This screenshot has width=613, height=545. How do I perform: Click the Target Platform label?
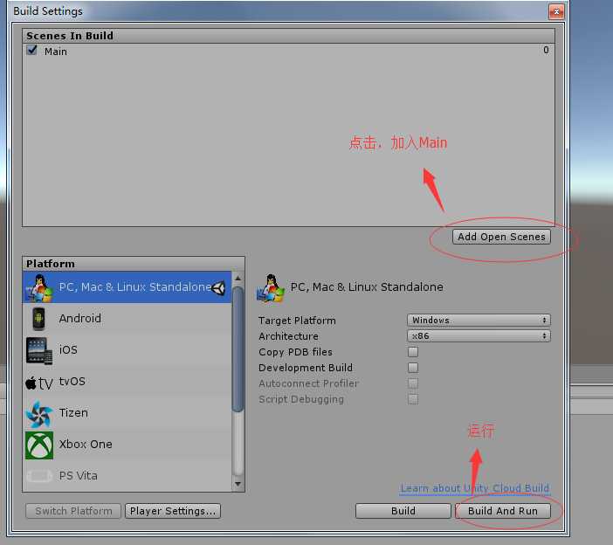pyautogui.click(x=297, y=321)
